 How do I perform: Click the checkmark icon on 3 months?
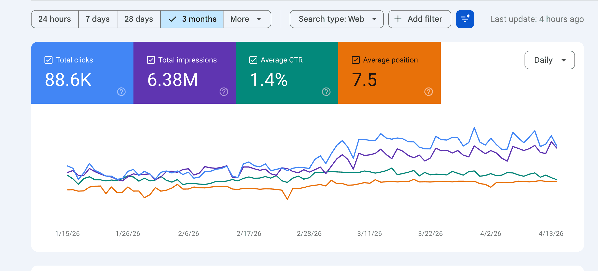172,19
